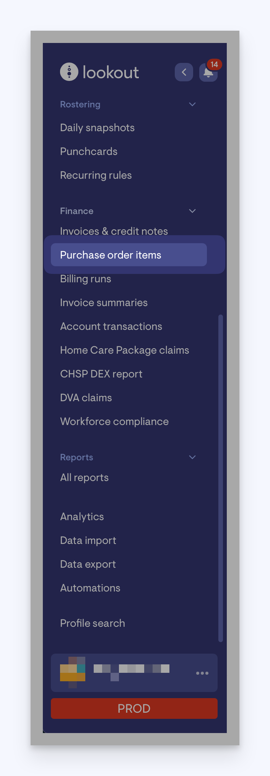Viewport: 270px width, 776px height.
Task: Go to Punchcards page
Action: (x=89, y=152)
